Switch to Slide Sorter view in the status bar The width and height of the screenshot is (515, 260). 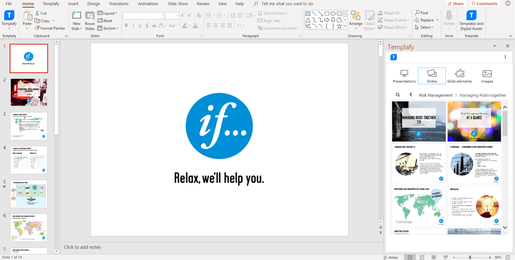click(422, 257)
